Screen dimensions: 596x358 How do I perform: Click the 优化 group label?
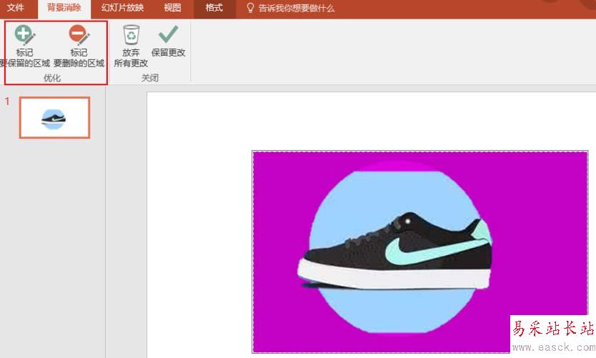pos(52,78)
